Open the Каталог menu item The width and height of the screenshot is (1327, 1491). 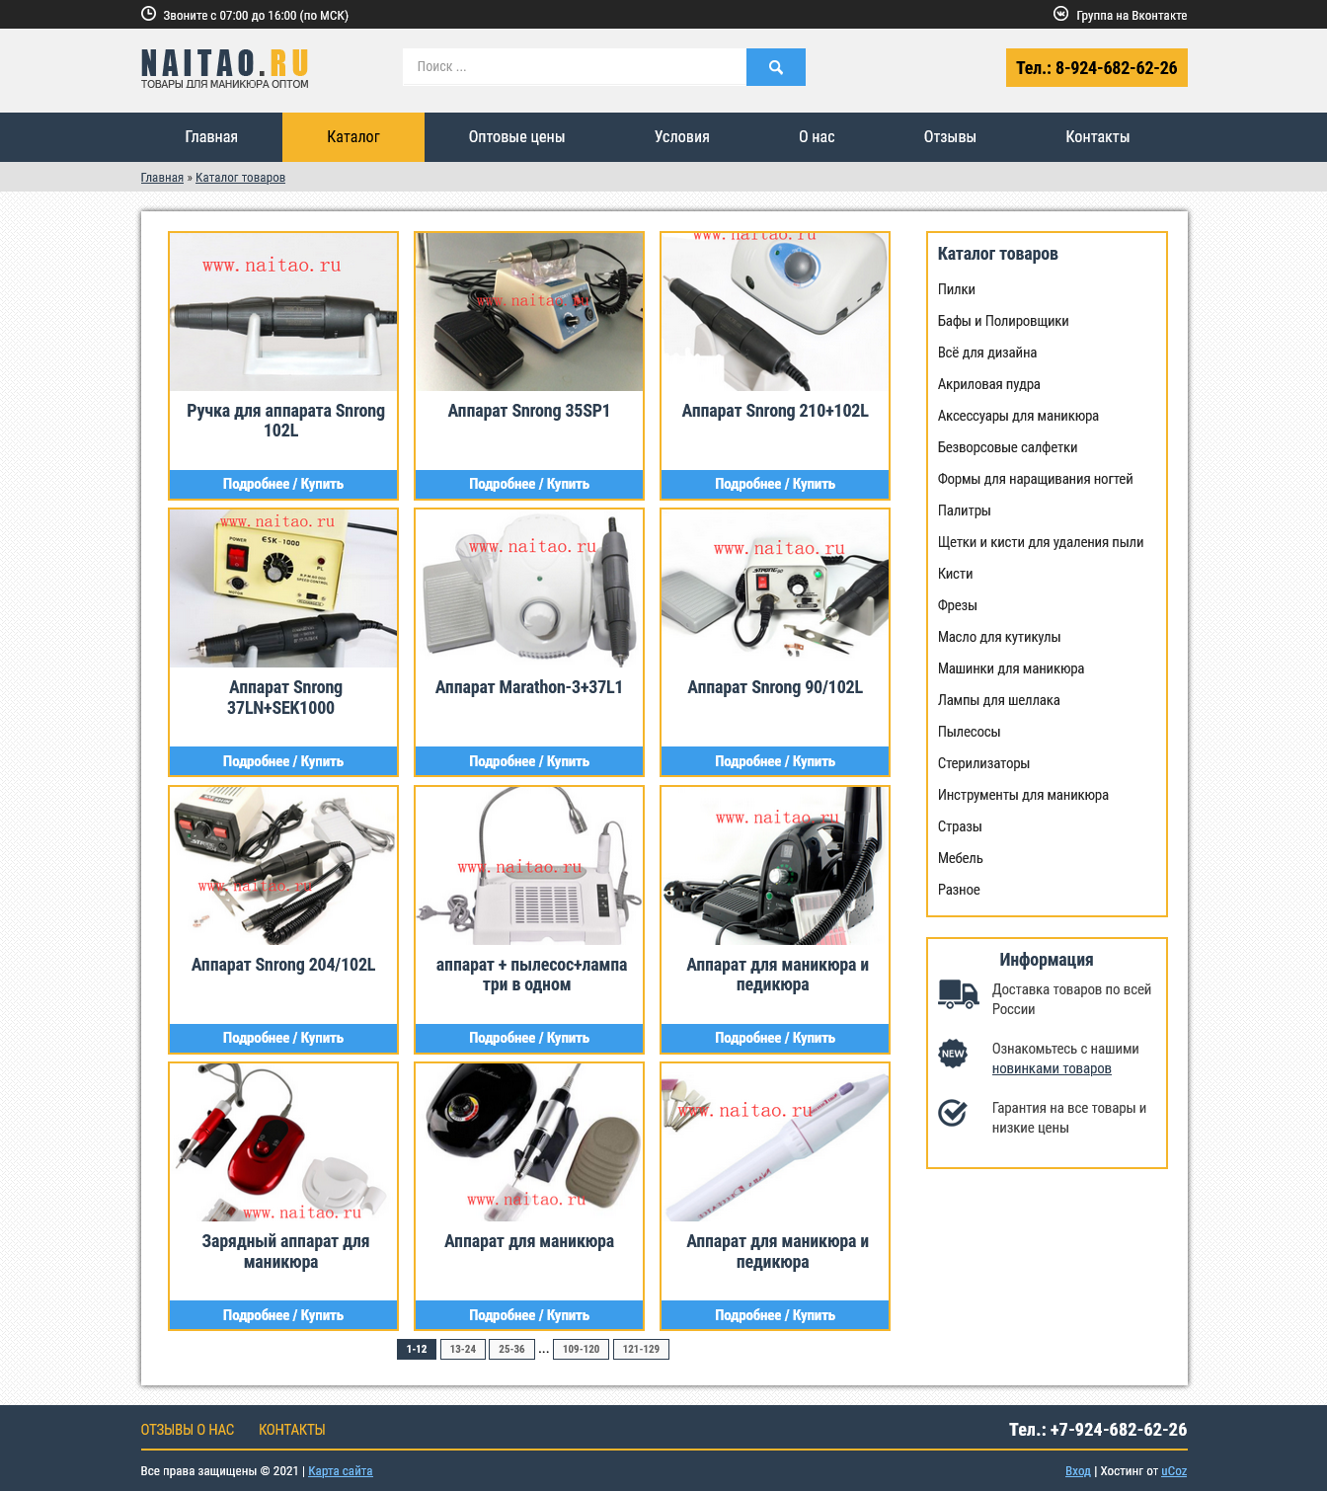353,137
